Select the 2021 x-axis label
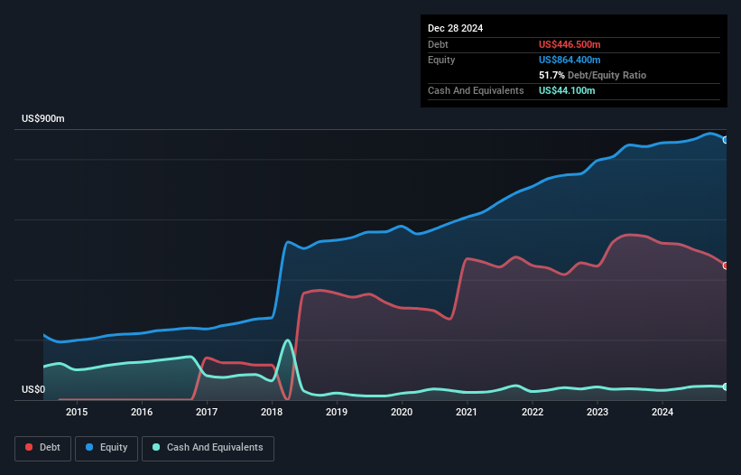Image resolution: width=741 pixels, height=475 pixels. tap(467, 412)
